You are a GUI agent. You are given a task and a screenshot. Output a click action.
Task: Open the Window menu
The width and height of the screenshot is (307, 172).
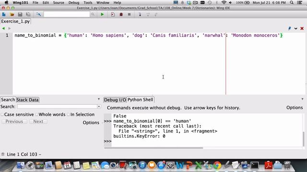(103, 2)
